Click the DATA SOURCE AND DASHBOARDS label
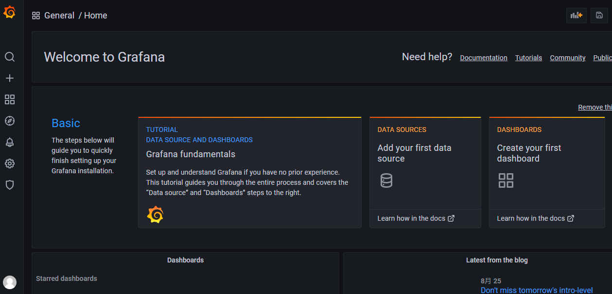612x294 pixels. (199, 140)
